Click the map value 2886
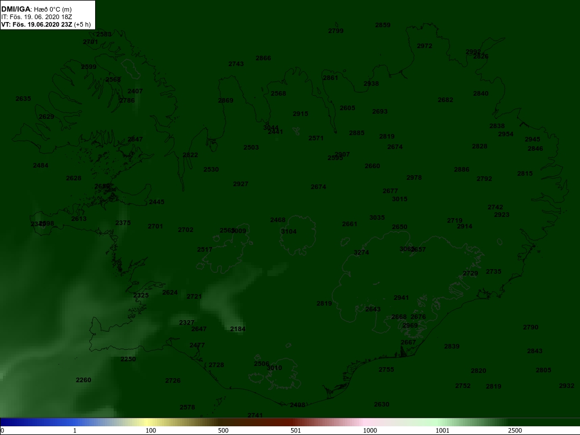Screen dimensions: 580x435 click(462, 169)
